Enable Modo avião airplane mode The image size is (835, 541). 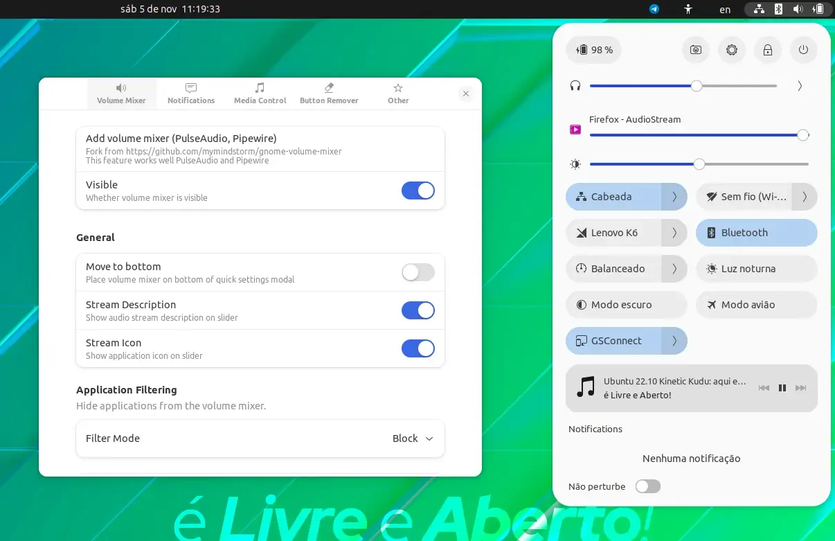756,305
